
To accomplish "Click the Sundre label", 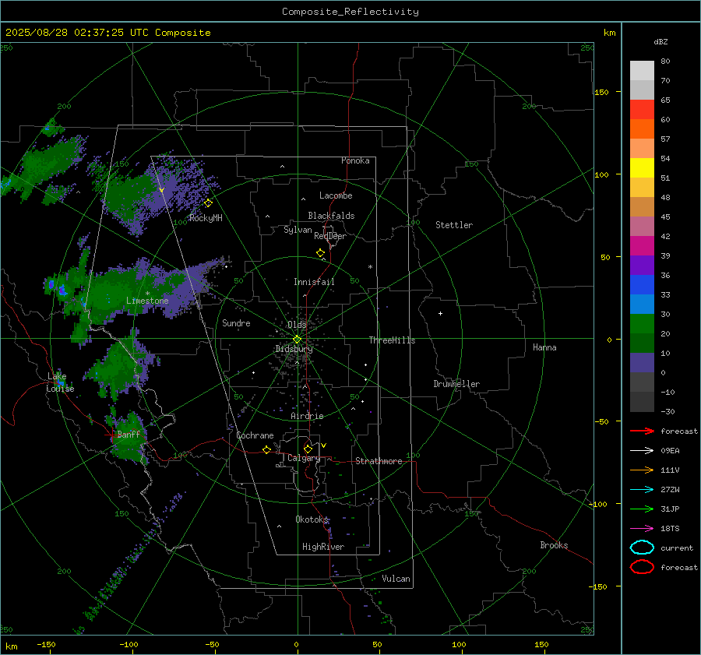I will pos(236,322).
